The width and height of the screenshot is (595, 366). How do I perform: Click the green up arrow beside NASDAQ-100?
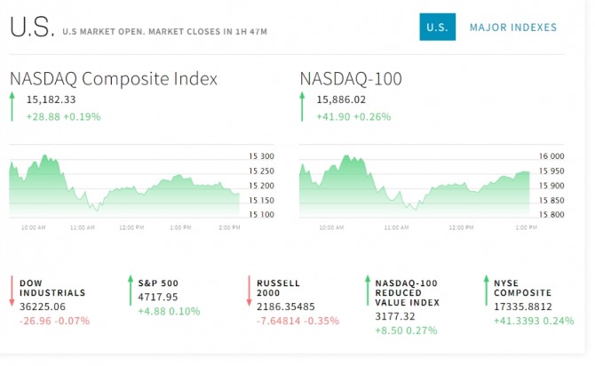tap(304, 107)
